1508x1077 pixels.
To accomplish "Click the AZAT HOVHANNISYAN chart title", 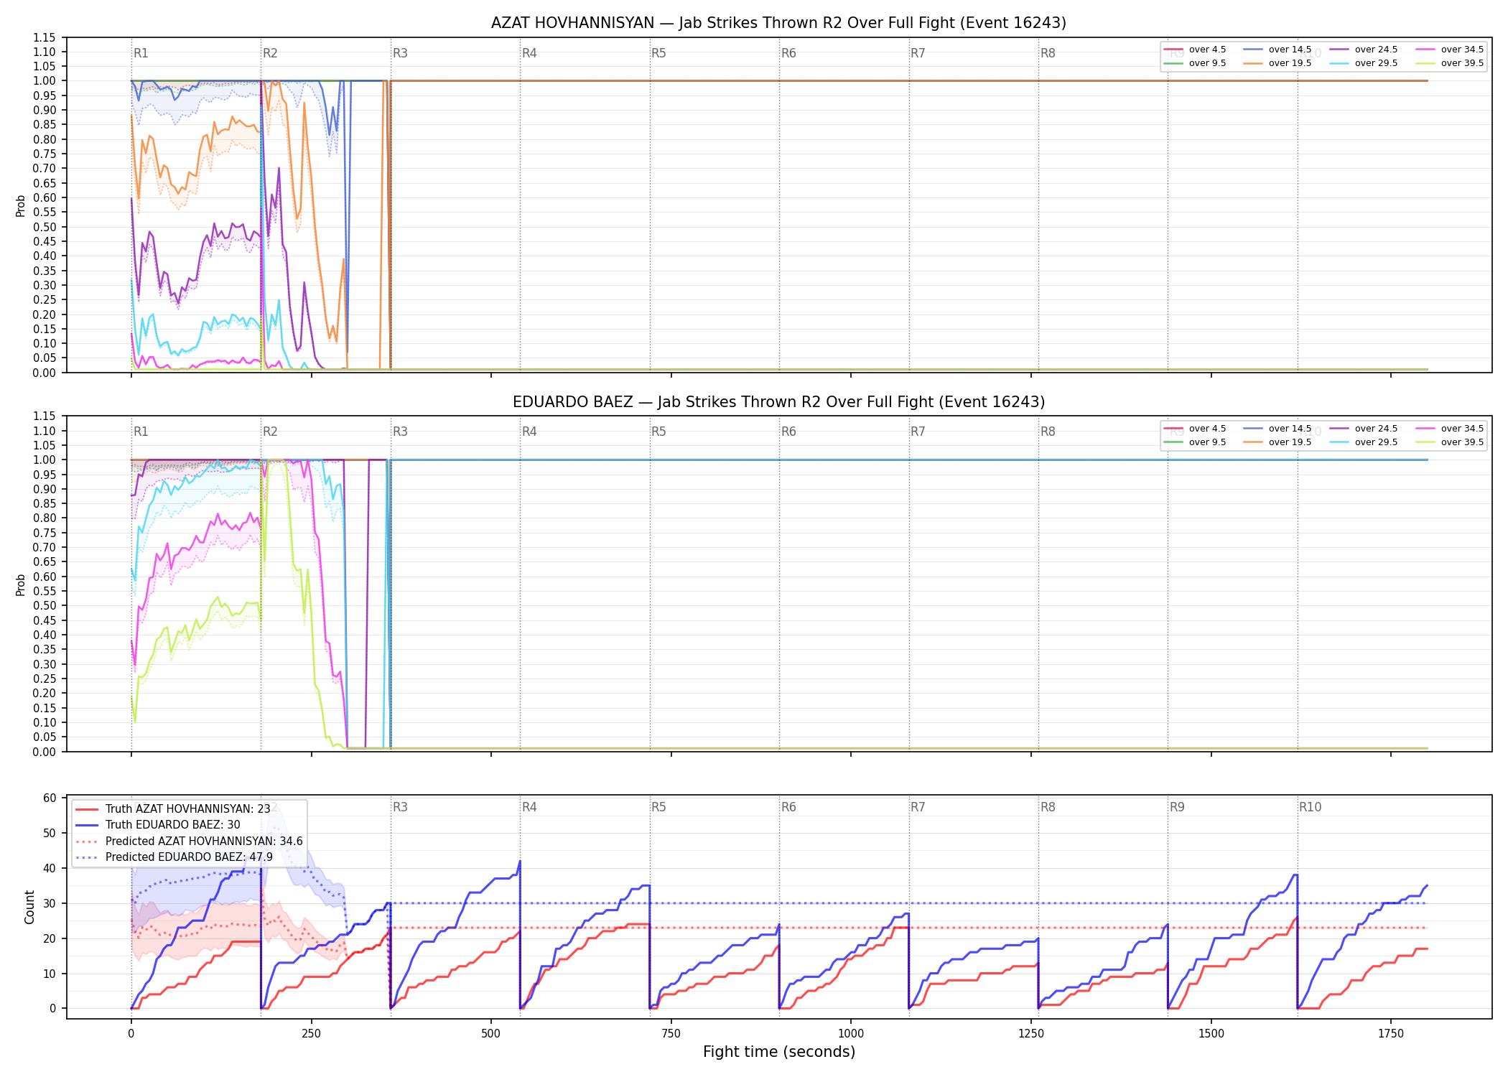I will [778, 23].
